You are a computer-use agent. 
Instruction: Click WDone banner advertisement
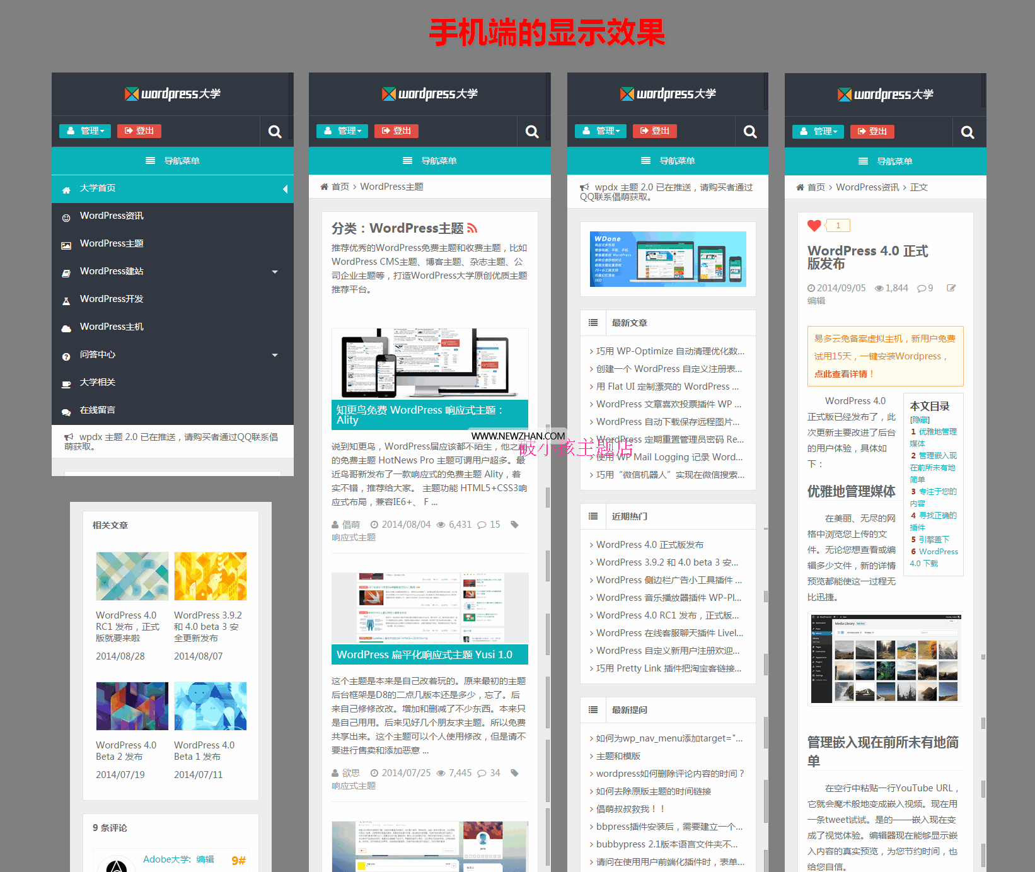668,259
